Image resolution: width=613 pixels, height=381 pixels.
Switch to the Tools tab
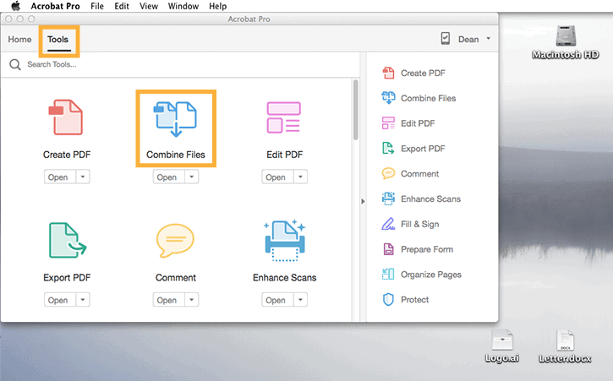point(57,39)
